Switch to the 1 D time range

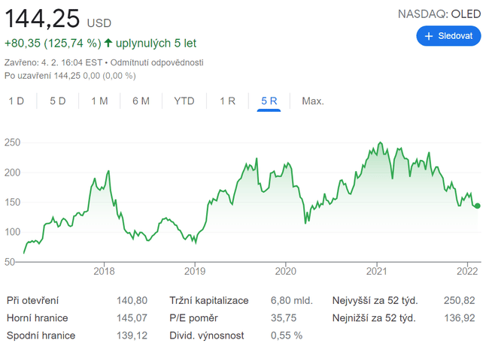[17, 101]
